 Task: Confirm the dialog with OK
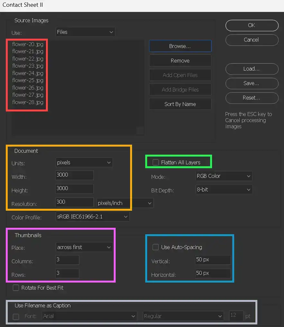click(x=252, y=25)
